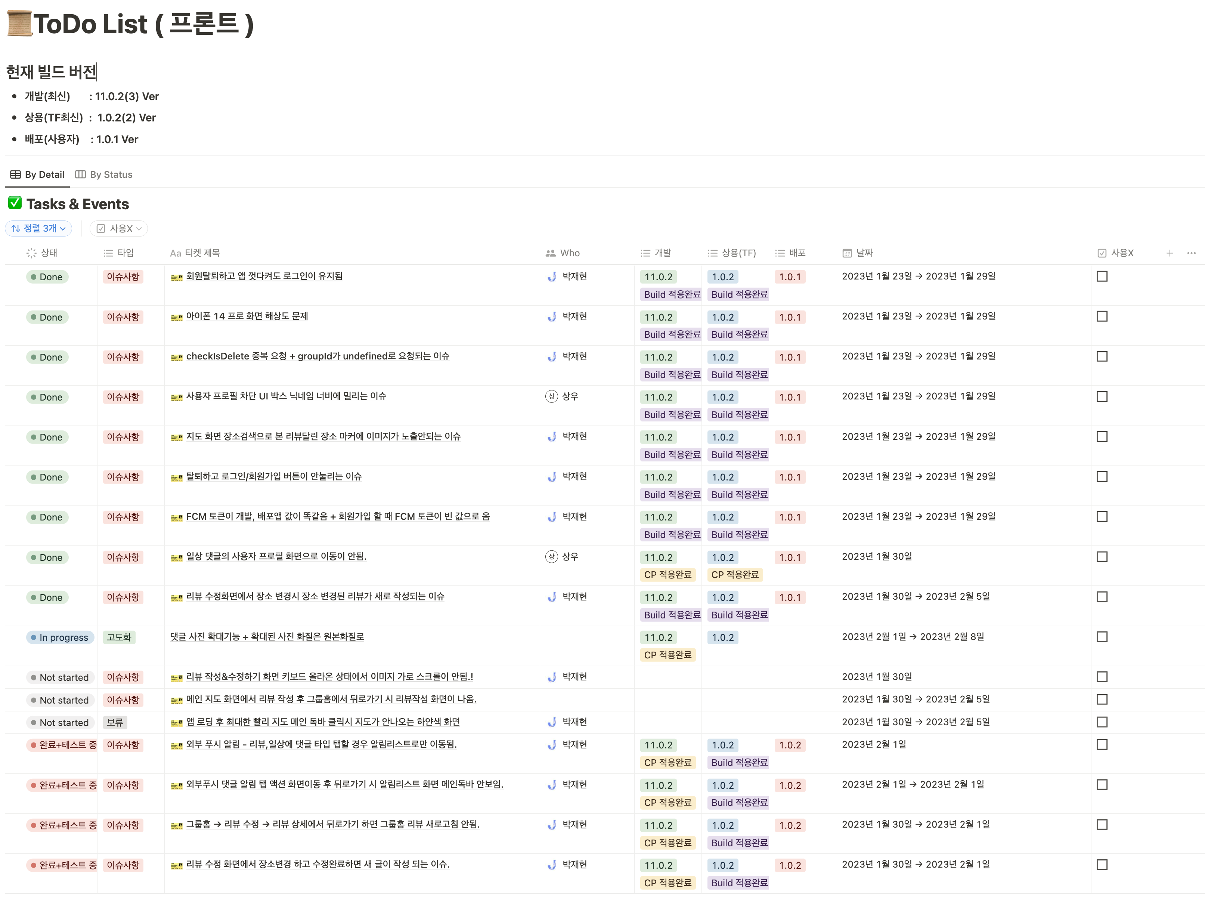The height and width of the screenshot is (899, 1205).
Task: Click the 상태 status column header icon
Action: click(x=31, y=253)
